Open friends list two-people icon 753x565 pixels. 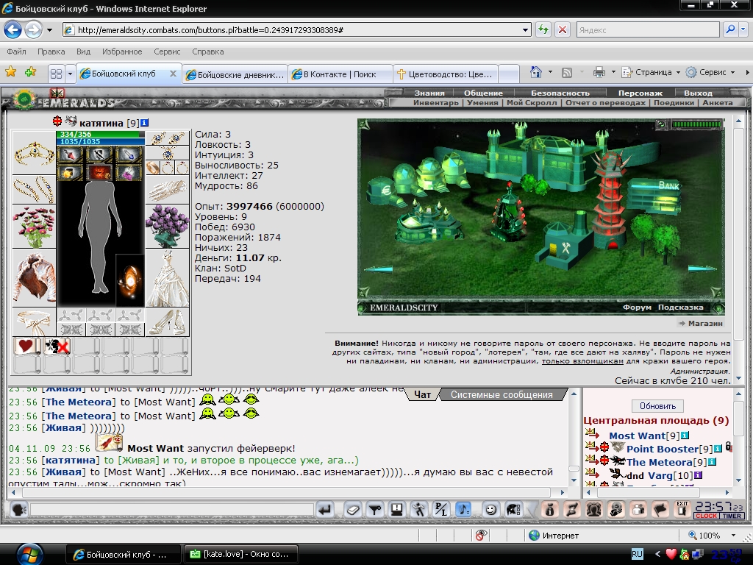(638, 509)
